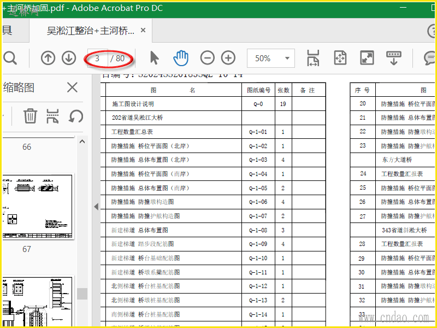The image size is (437, 328).
Task: Click the 202省道吴淞江大桥 heading row
Action: (137, 118)
